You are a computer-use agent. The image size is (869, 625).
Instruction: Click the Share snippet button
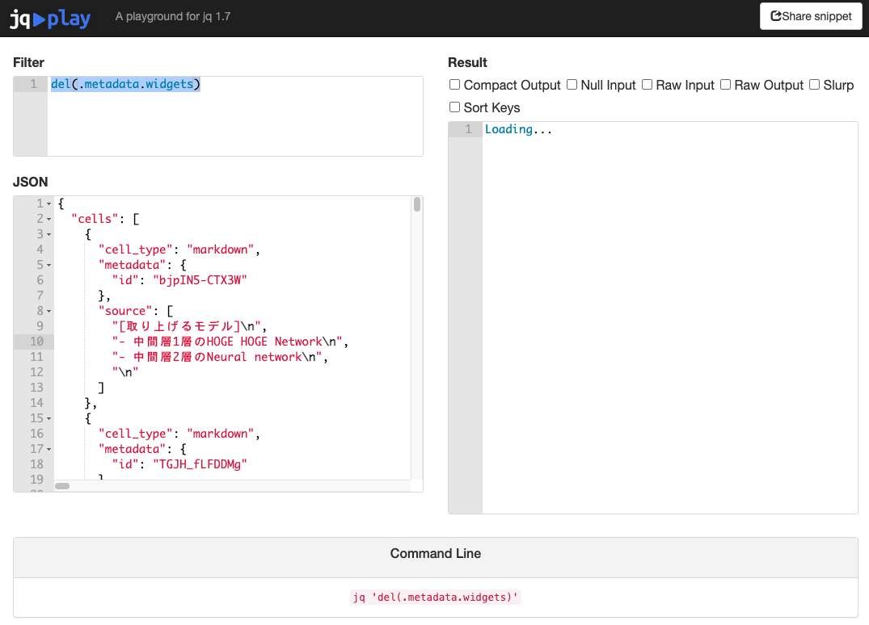click(811, 17)
